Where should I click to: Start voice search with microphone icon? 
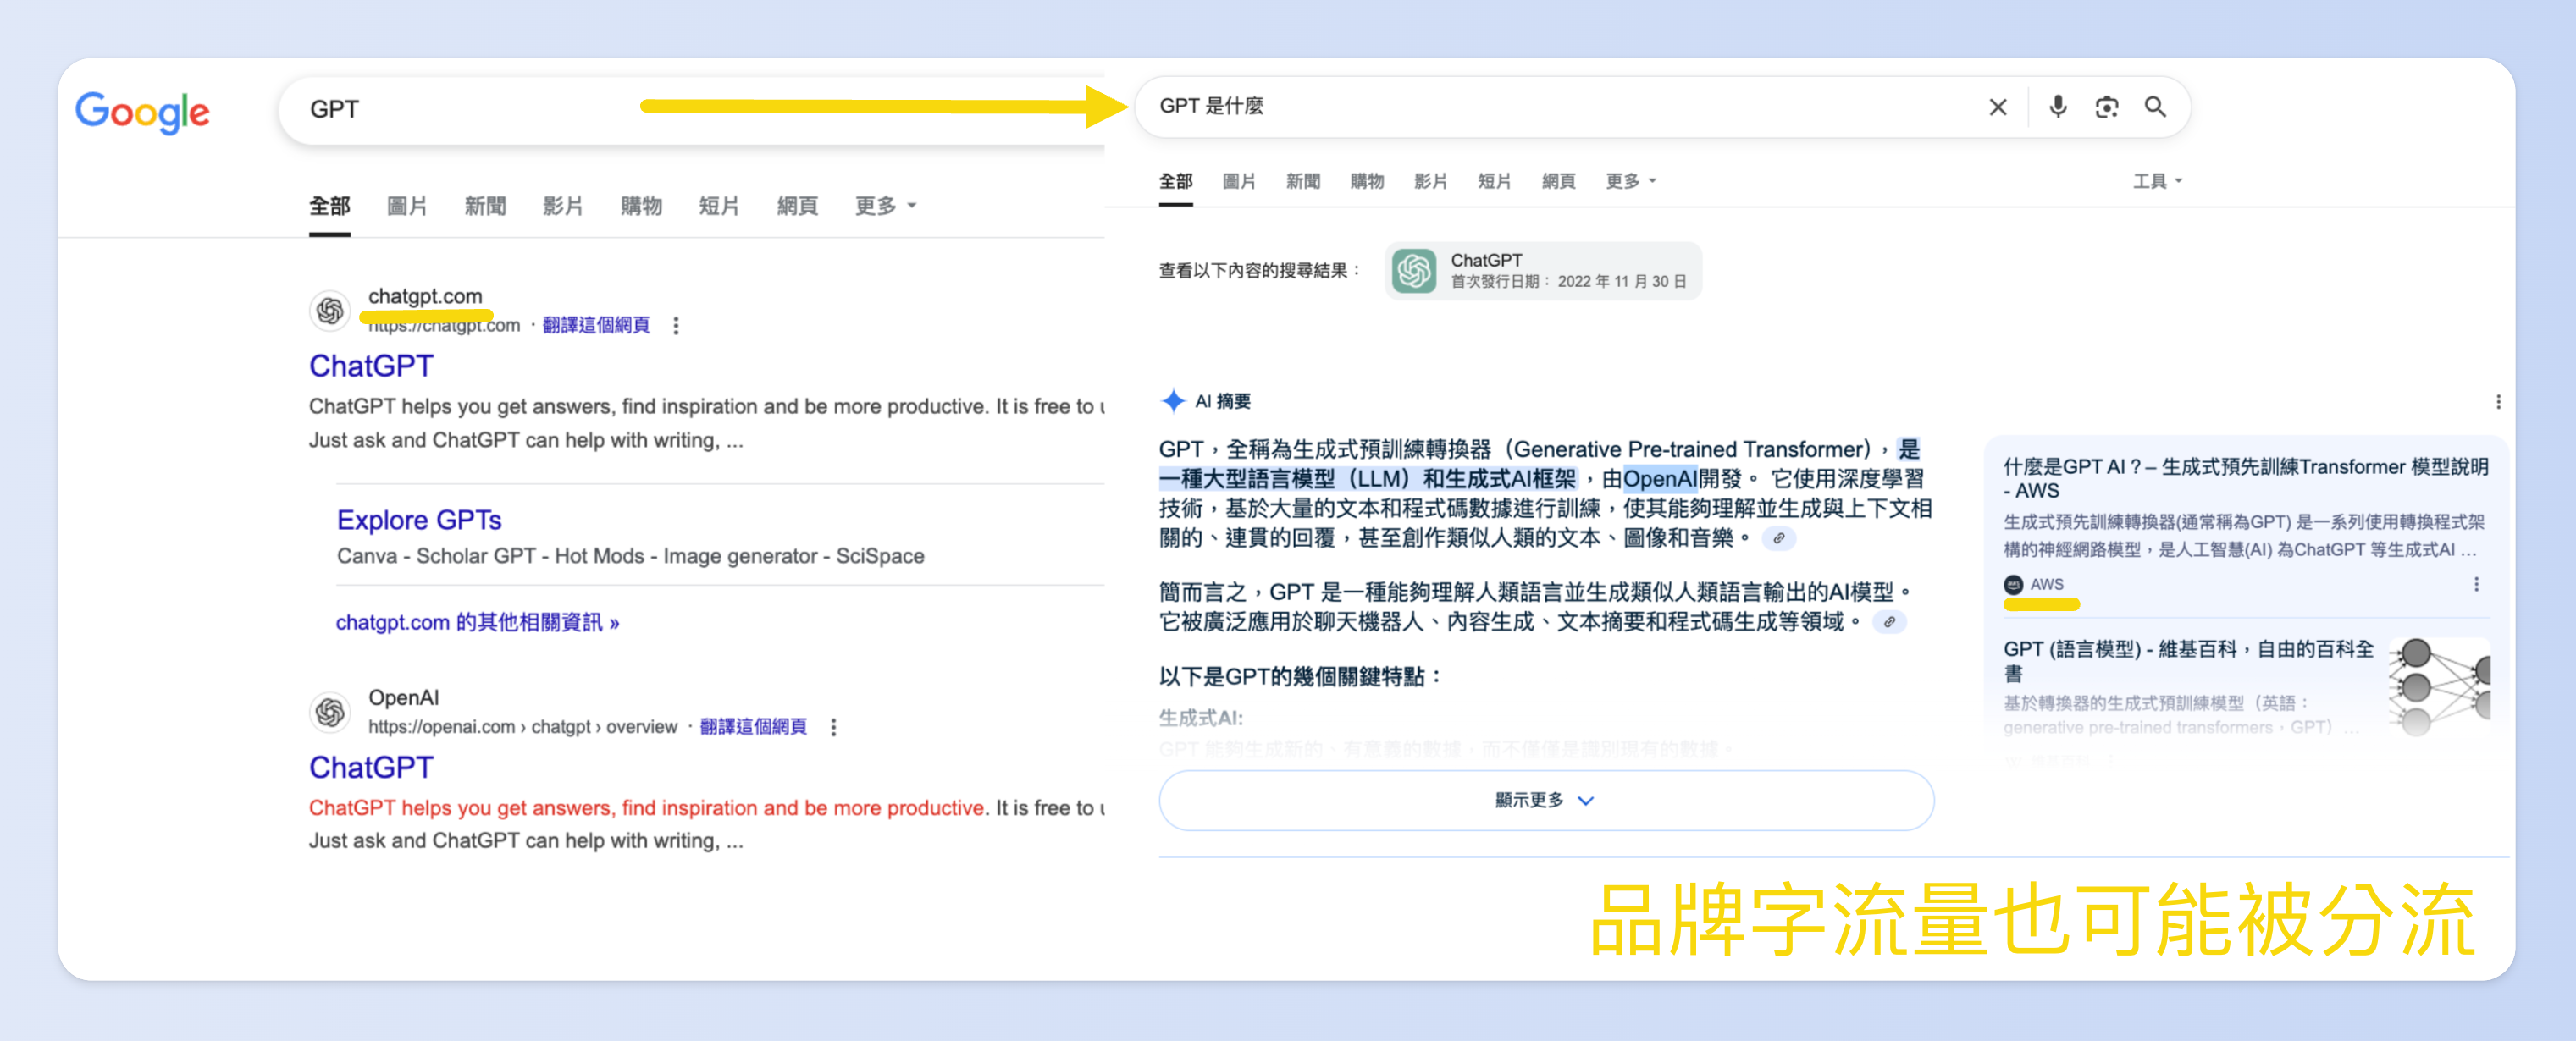click(x=2057, y=107)
